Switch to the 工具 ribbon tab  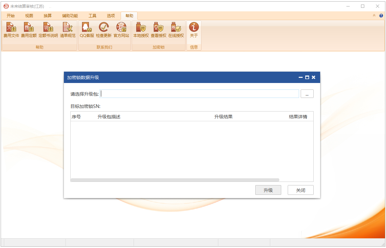tap(92, 16)
